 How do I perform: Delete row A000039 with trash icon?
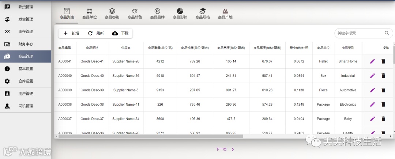pyautogui.click(x=383, y=90)
